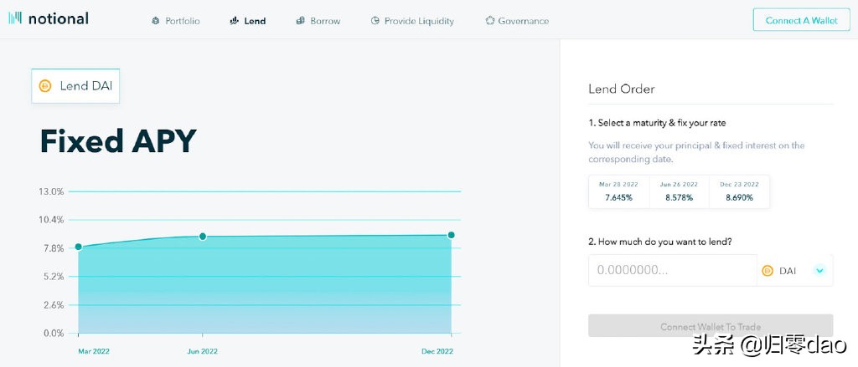Click the Mar 2022 chart data point

click(78, 247)
